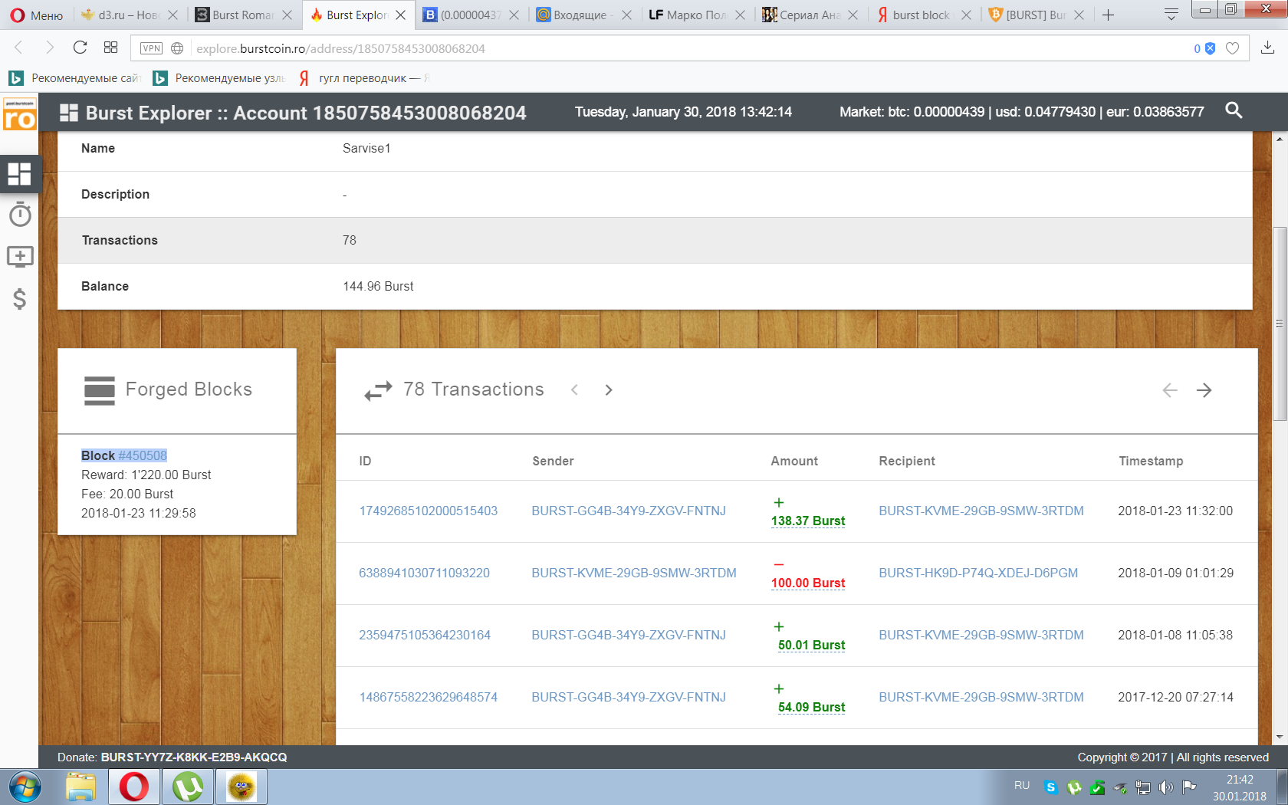This screenshot has height=805, width=1288.
Task: Open transaction ID 2359475105364230164
Action: coord(425,635)
